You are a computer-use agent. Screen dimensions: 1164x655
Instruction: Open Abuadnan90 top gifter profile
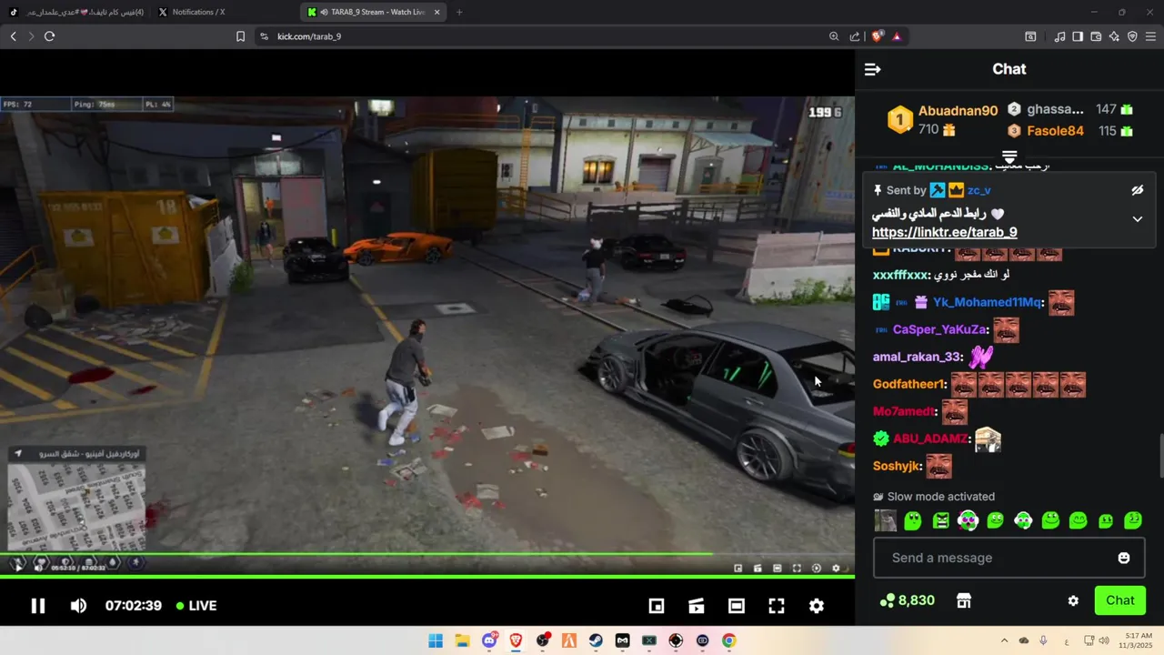[x=958, y=110]
